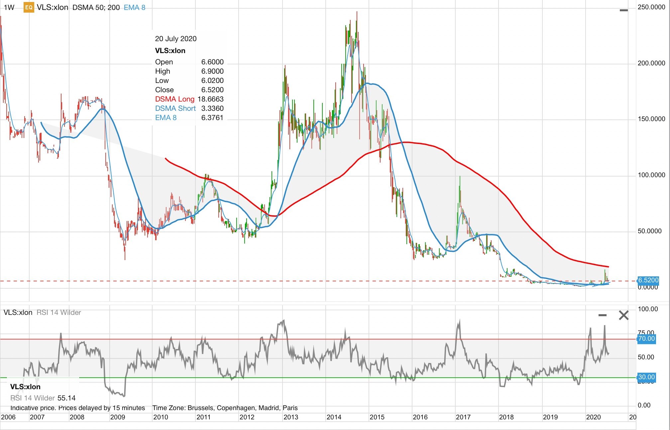Minimize the main price chart panel
670x430 pixels.
click(624, 10)
